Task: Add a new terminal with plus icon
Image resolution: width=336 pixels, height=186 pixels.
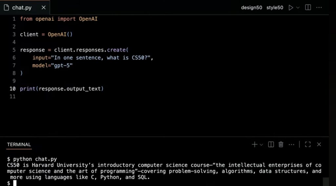Action: click(255, 144)
